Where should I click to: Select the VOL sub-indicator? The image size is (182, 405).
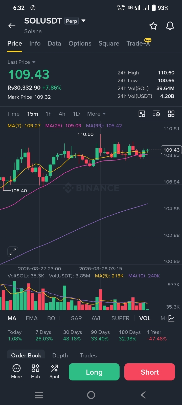[x=145, y=318]
